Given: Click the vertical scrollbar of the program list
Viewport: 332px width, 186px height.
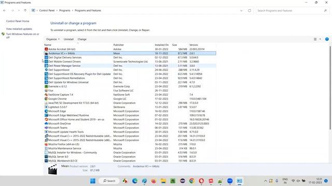Looking at the screenshot, I should pyautogui.click(x=330, y=87).
